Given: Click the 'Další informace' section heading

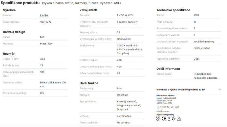Looking at the screenshot, I should coord(168,69).
